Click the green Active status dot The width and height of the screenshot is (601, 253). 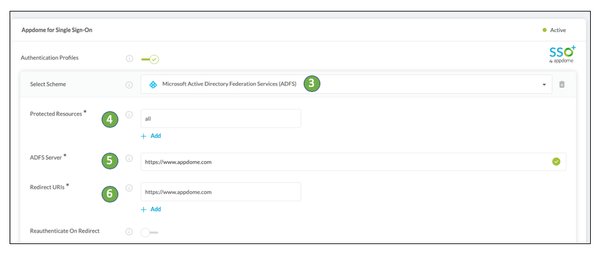click(545, 30)
